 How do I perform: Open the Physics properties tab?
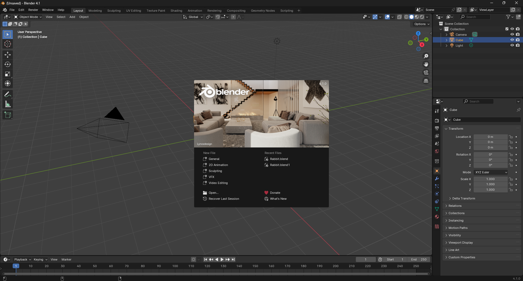point(437,194)
